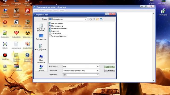Open the Формат menu in Notepad
The height and width of the screenshot is (95, 170).
tap(50, 11)
